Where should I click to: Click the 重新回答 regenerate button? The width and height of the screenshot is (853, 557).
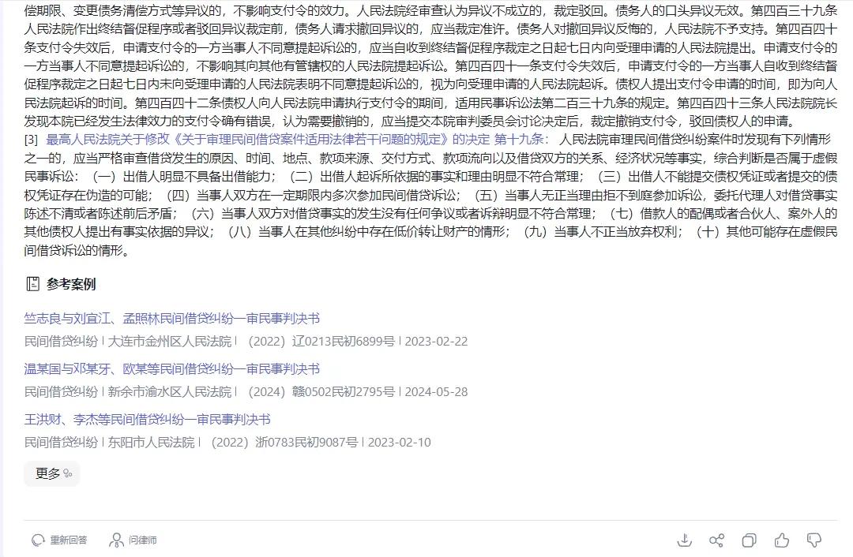(59, 540)
